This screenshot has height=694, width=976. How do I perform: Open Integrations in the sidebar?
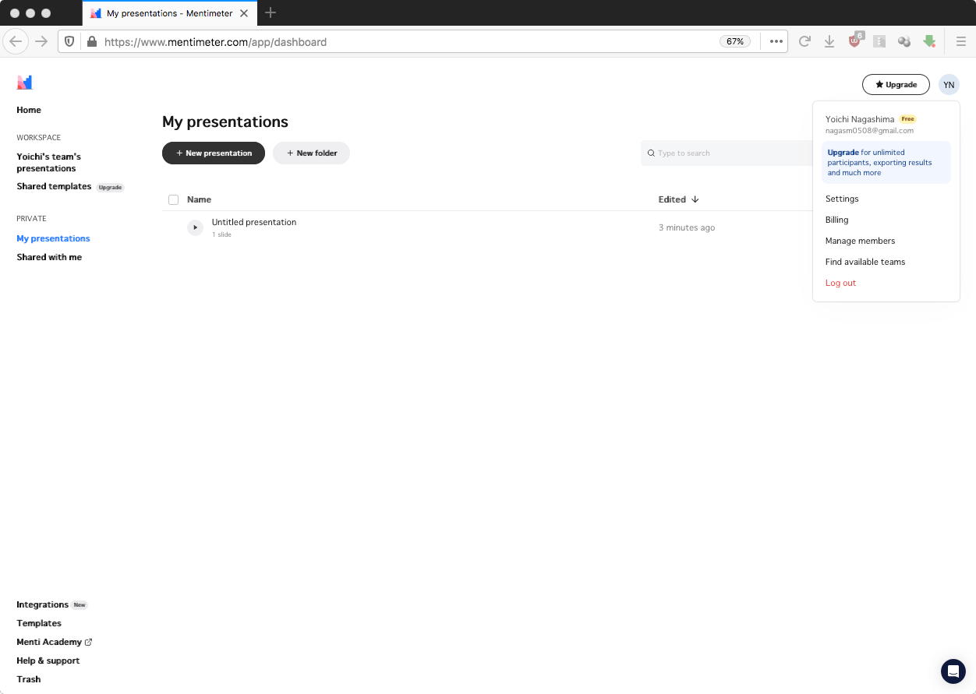coord(42,604)
